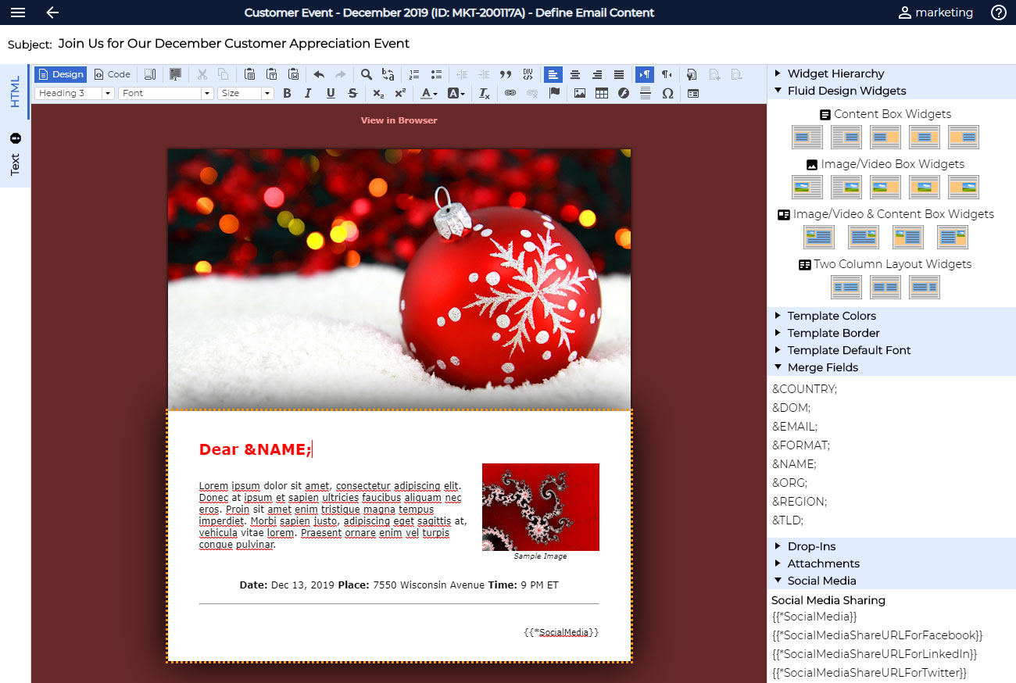Open the hamburger main menu
This screenshot has height=683, width=1016.
coord(17,13)
